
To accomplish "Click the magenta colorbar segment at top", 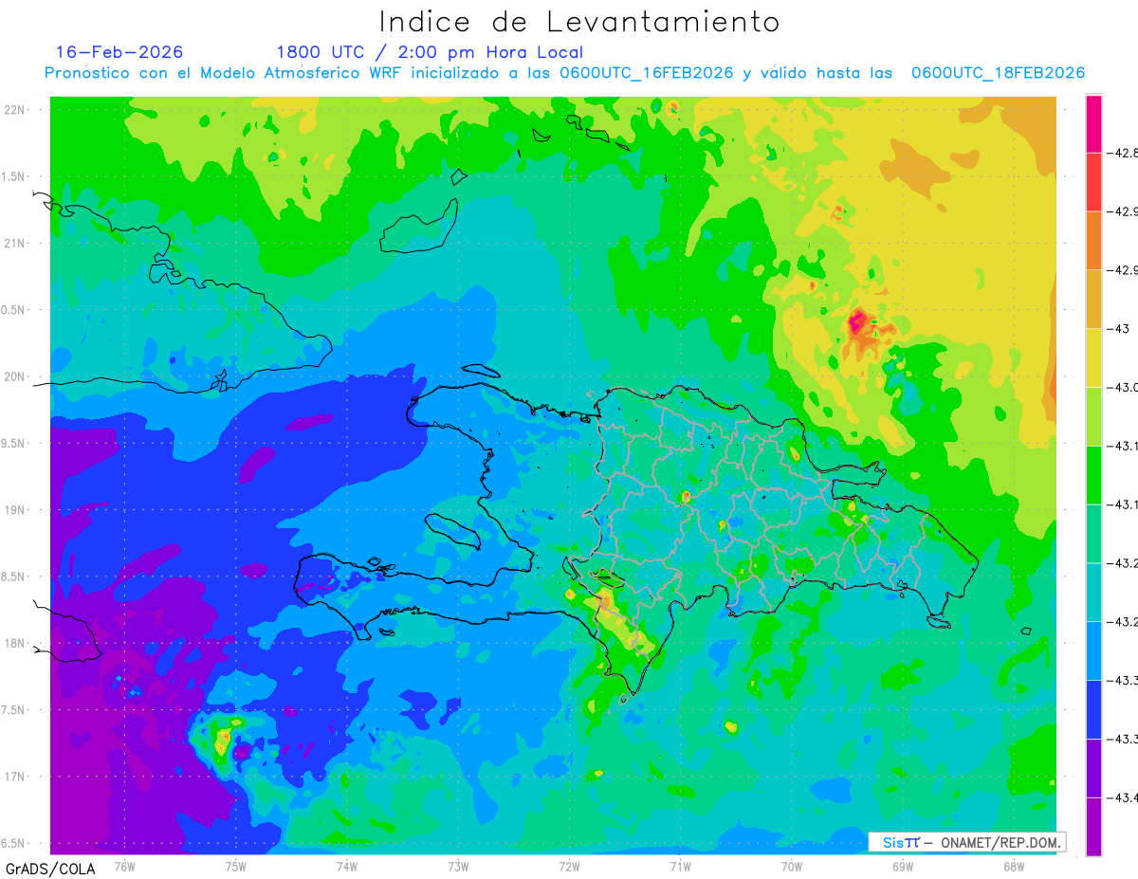I will coord(1093,123).
